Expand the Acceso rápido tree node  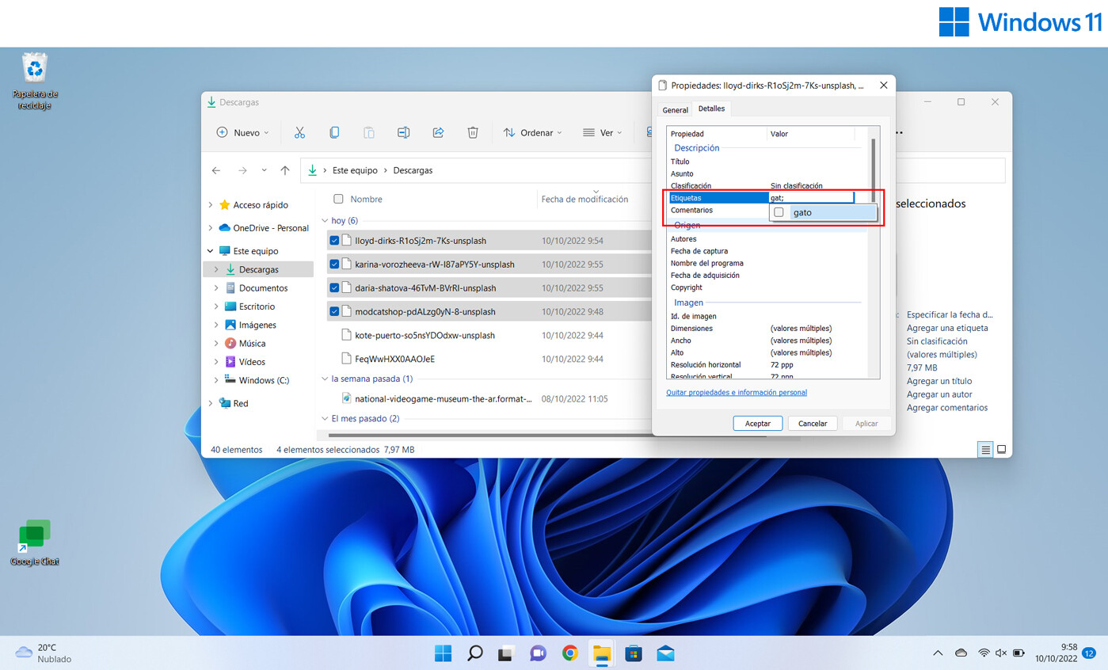(211, 205)
